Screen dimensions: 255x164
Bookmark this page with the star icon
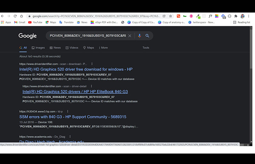point(170,16)
